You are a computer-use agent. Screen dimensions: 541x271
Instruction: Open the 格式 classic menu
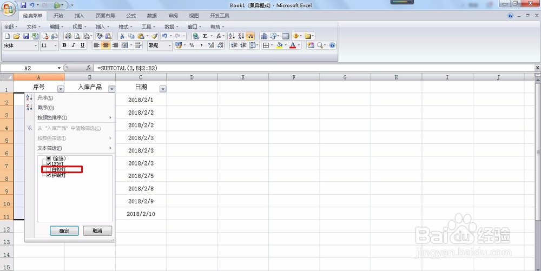126,27
